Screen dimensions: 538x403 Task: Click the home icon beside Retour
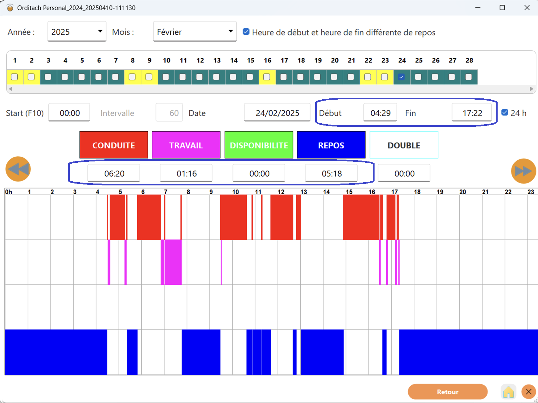pyautogui.click(x=508, y=392)
